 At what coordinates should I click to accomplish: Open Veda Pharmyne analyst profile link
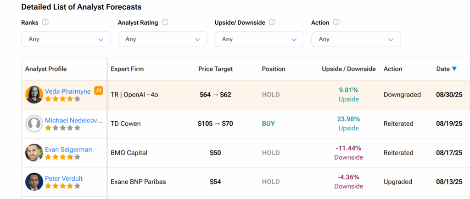coord(67,91)
